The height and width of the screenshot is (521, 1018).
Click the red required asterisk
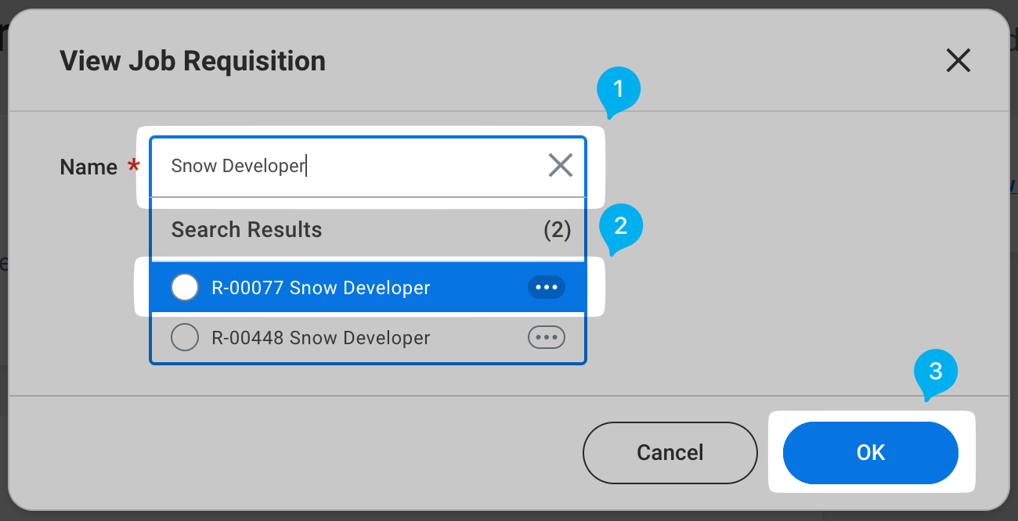[x=134, y=165]
